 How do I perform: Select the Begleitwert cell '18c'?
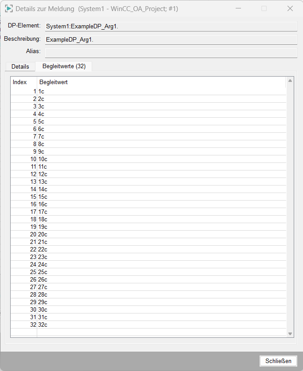(x=161, y=219)
